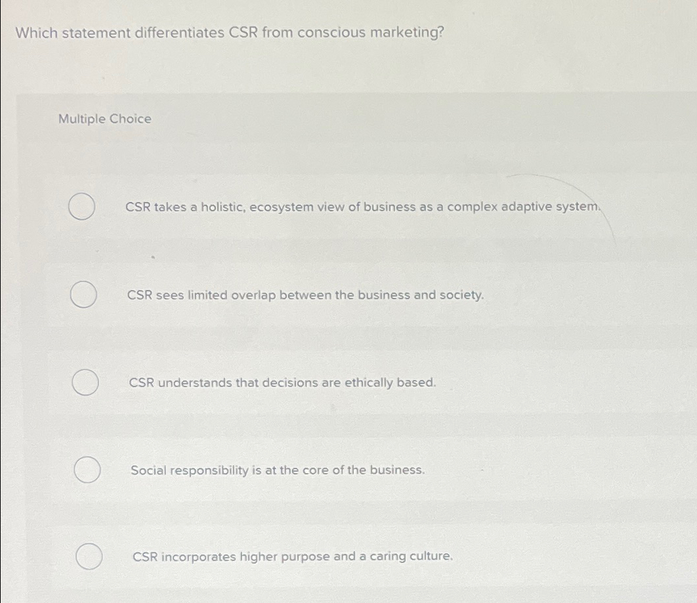The width and height of the screenshot is (697, 603).
Task: Choose 'CSR incorporates higher purpose and a caring culture'
Action: tap(291, 556)
